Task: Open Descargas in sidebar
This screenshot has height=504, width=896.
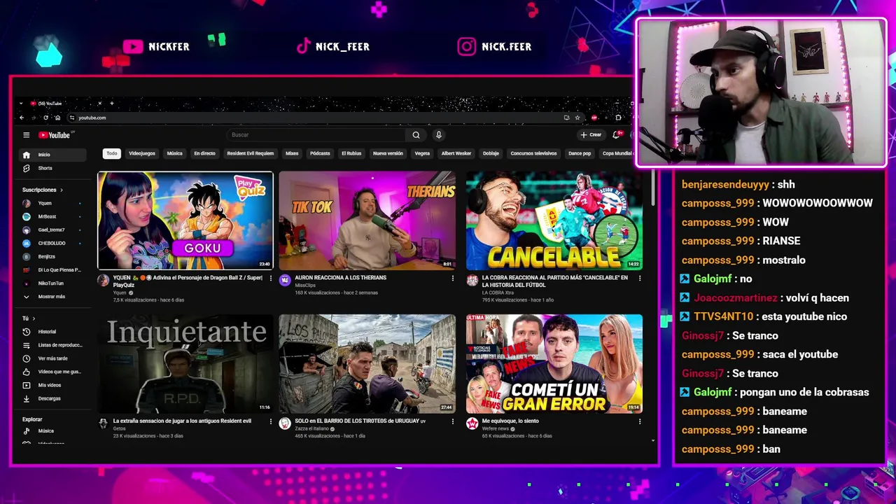Action: point(52,398)
